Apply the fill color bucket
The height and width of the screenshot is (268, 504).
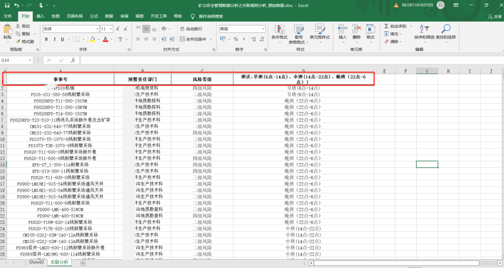pyautogui.click(x=92, y=39)
